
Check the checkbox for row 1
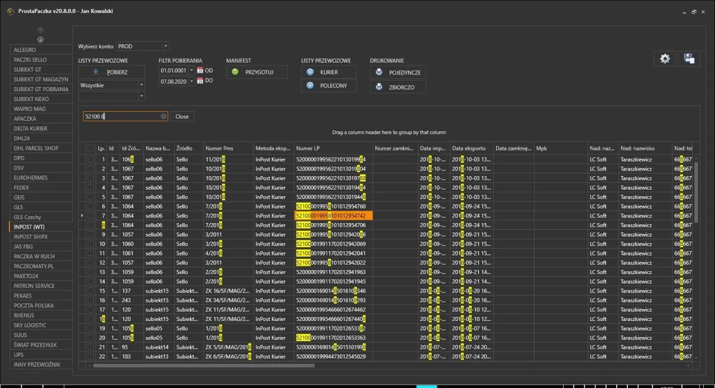tap(90, 159)
